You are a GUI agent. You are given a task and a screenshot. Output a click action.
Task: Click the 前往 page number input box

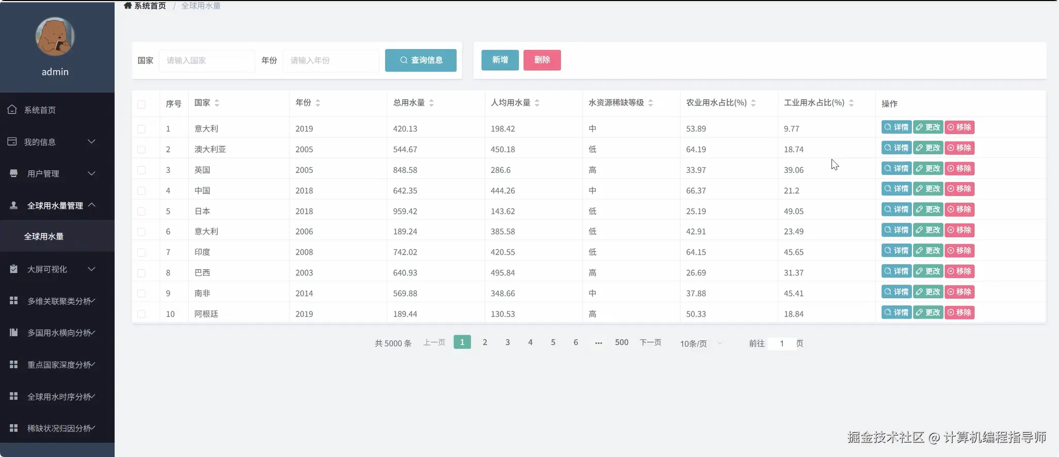pyautogui.click(x=782, y=343)
